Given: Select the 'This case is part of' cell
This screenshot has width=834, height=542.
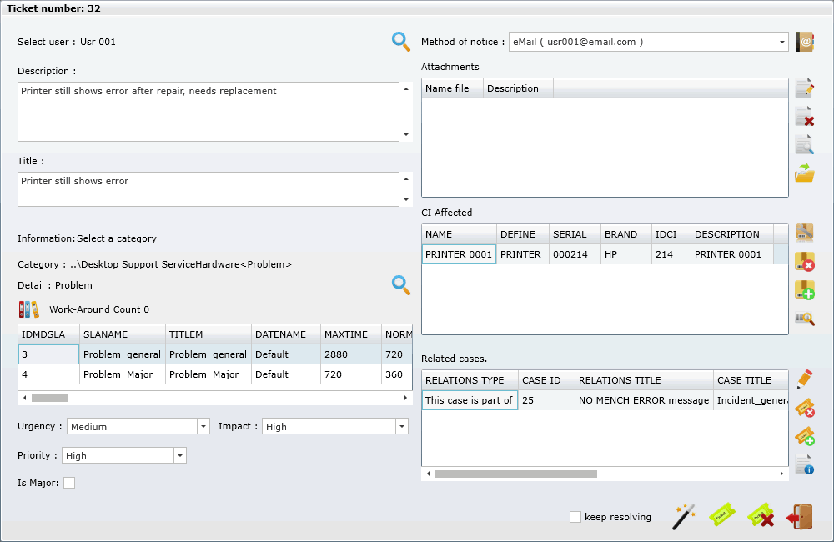Looking at the screenshot, I should pyautogui.click(x=470, y=400).
